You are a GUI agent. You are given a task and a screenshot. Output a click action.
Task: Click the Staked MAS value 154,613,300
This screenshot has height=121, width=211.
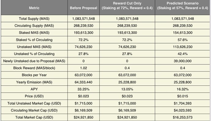coord(183,32)
